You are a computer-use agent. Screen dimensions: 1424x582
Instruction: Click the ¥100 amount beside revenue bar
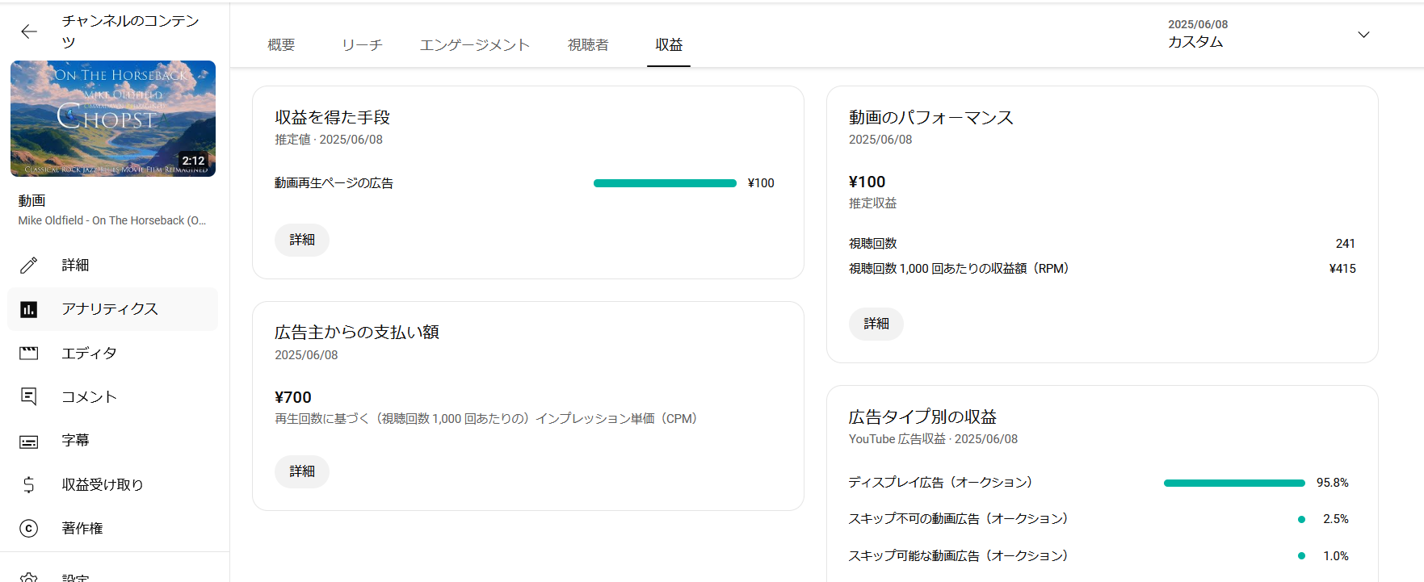[761, 183]
